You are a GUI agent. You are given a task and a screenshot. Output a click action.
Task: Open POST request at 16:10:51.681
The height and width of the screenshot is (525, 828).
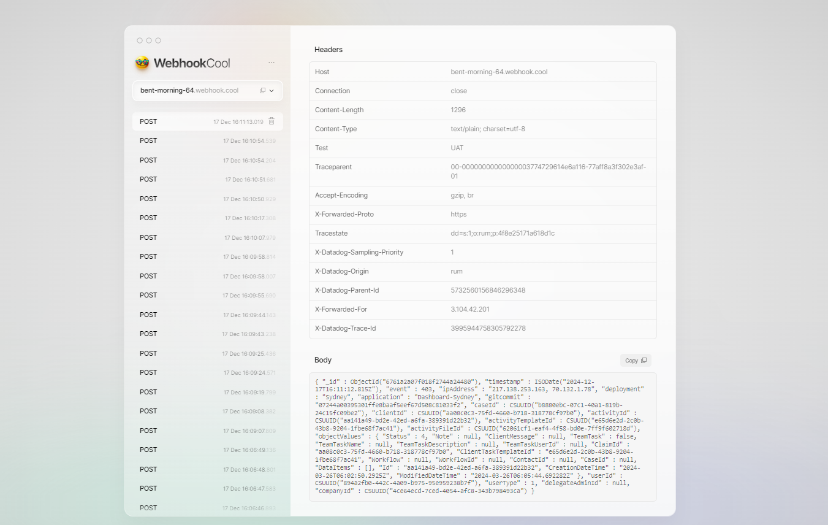207,180
